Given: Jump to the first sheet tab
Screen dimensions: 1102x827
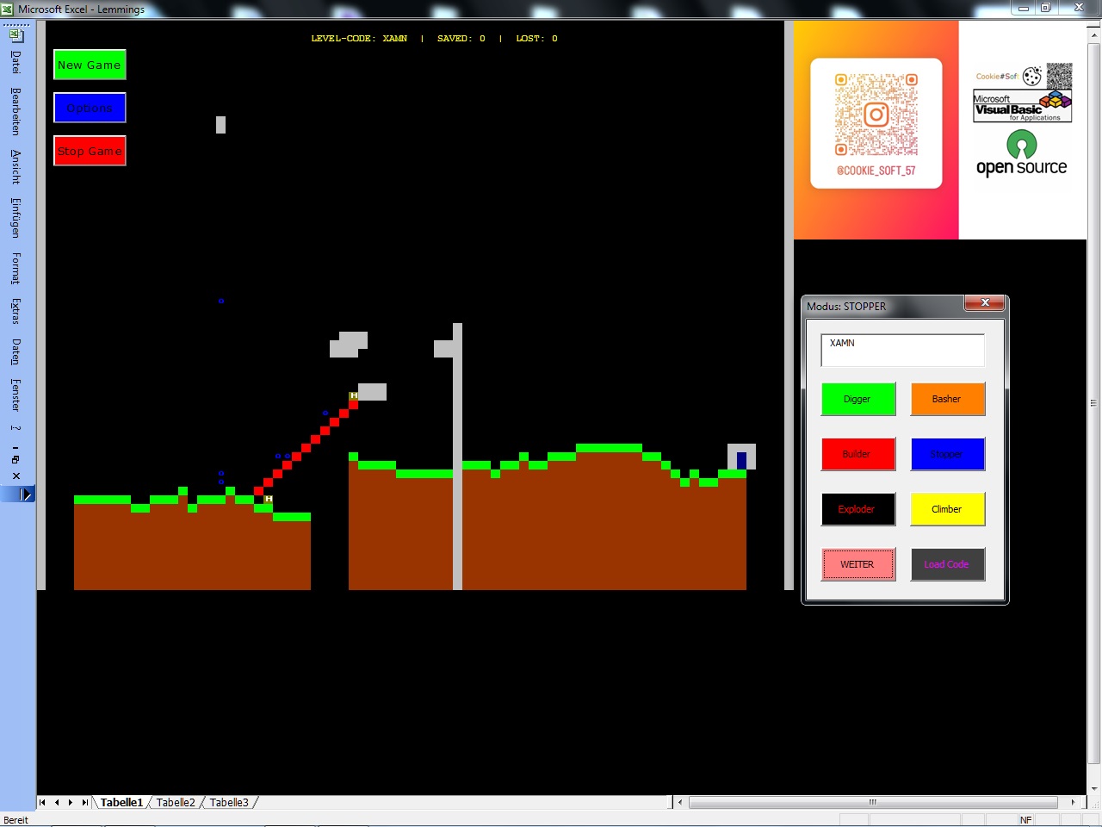Looking at the screenshot, I should (x=42, y=802).
